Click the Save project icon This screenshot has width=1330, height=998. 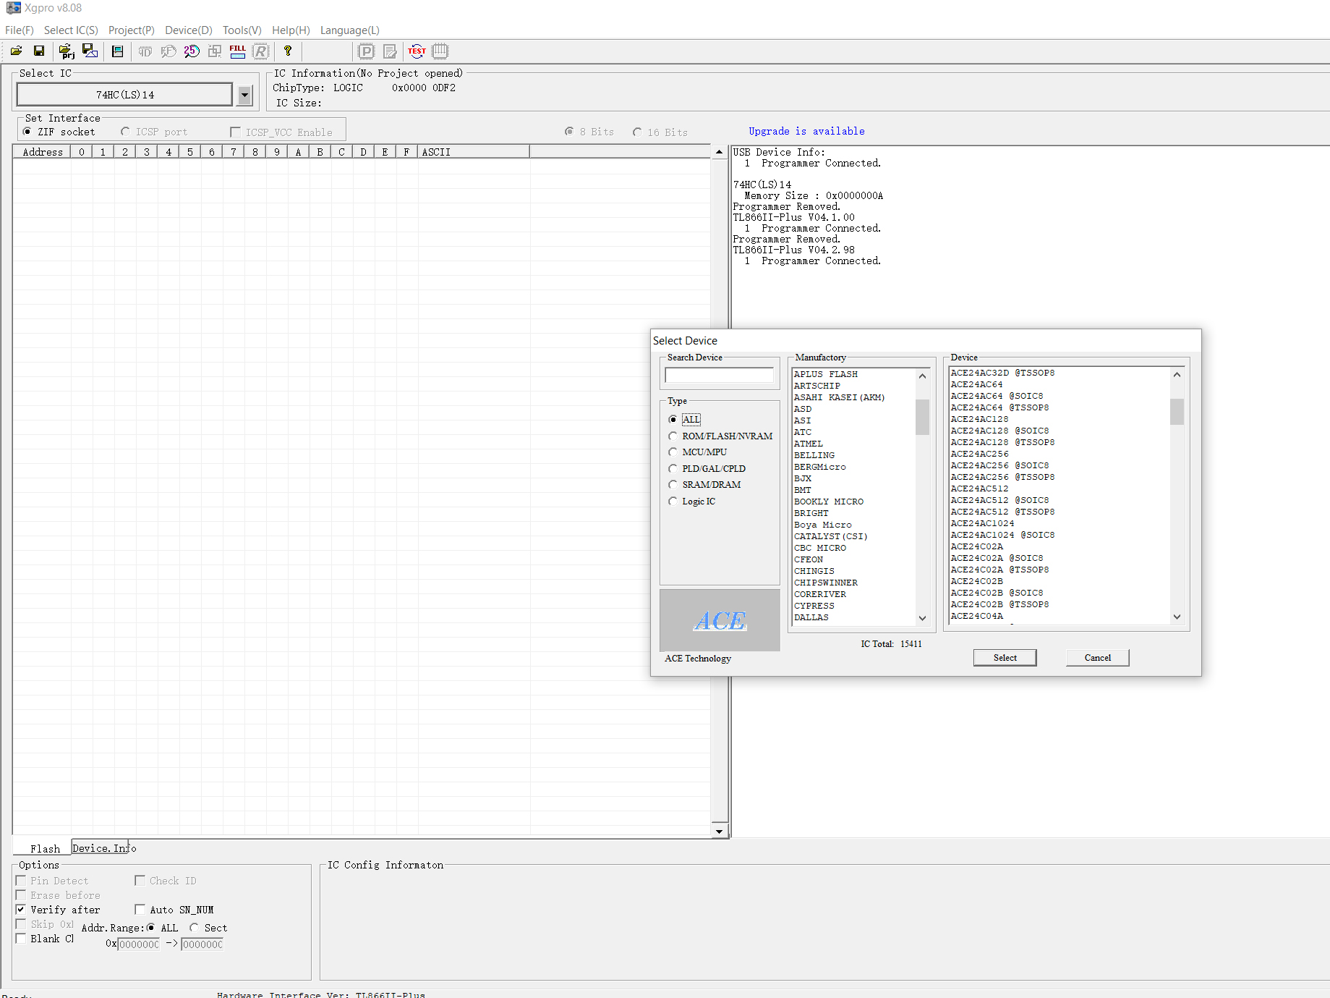pos(90,51)
